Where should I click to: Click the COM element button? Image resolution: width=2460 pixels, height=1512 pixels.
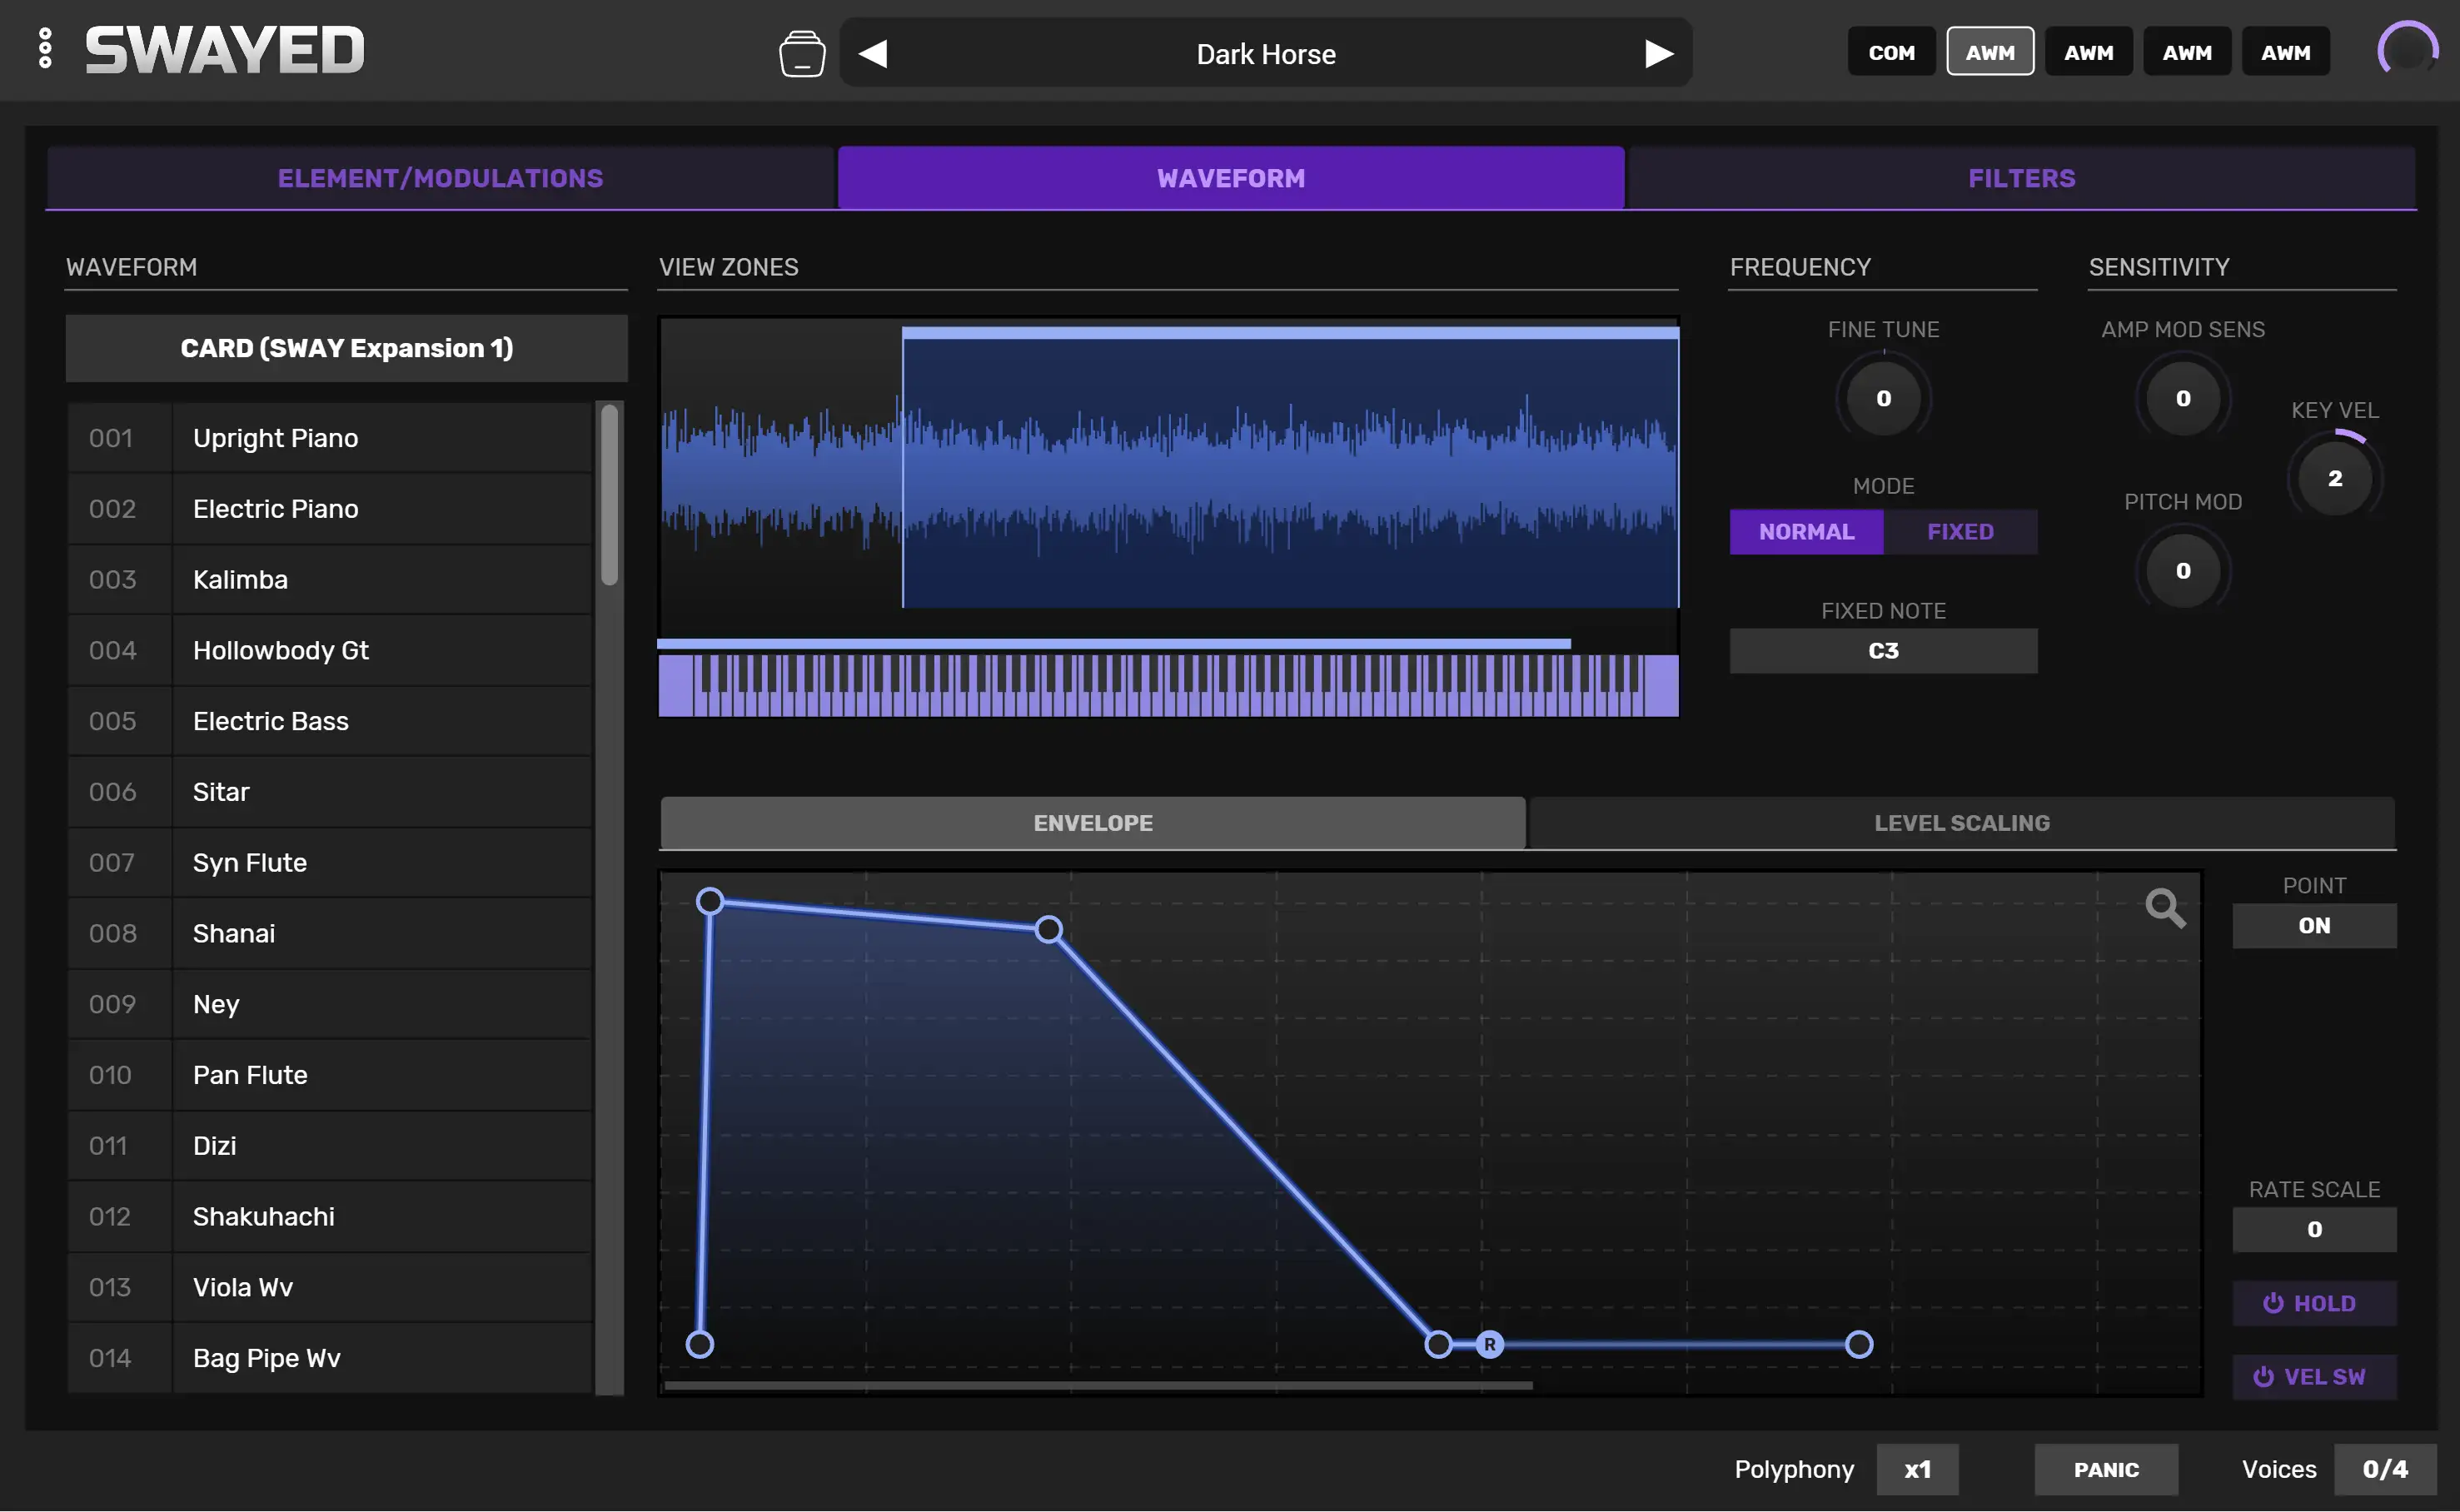click(x=1890, y=52)
